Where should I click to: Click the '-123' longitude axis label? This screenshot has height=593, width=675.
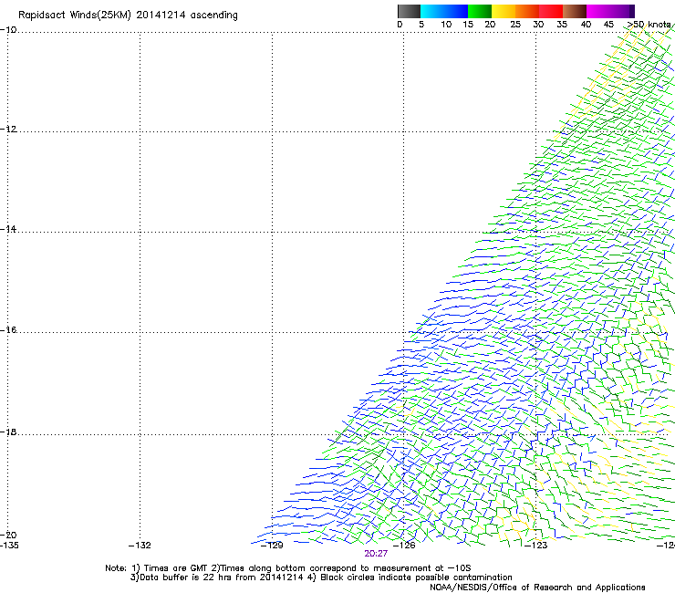(x=536, y=546)
